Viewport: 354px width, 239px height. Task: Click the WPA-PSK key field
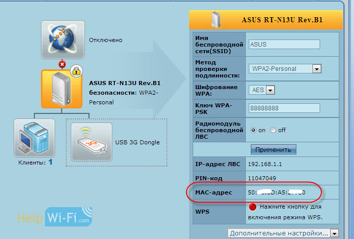coord(284,108)
